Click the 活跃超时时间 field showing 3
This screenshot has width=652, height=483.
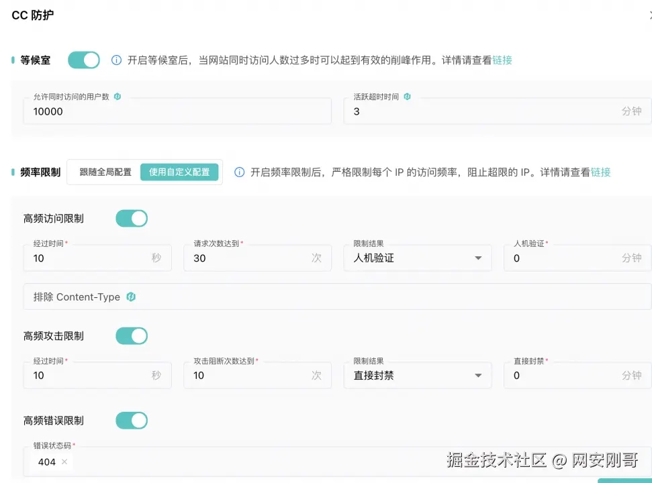(x=498, y=111)
